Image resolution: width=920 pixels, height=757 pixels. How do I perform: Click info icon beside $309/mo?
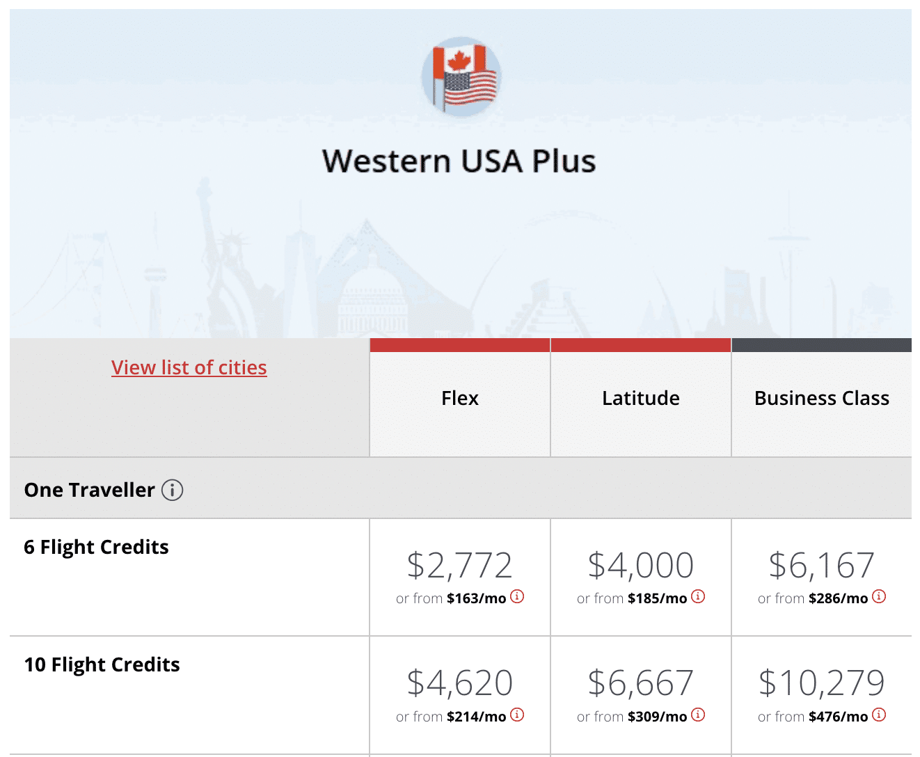pos(698,715)
